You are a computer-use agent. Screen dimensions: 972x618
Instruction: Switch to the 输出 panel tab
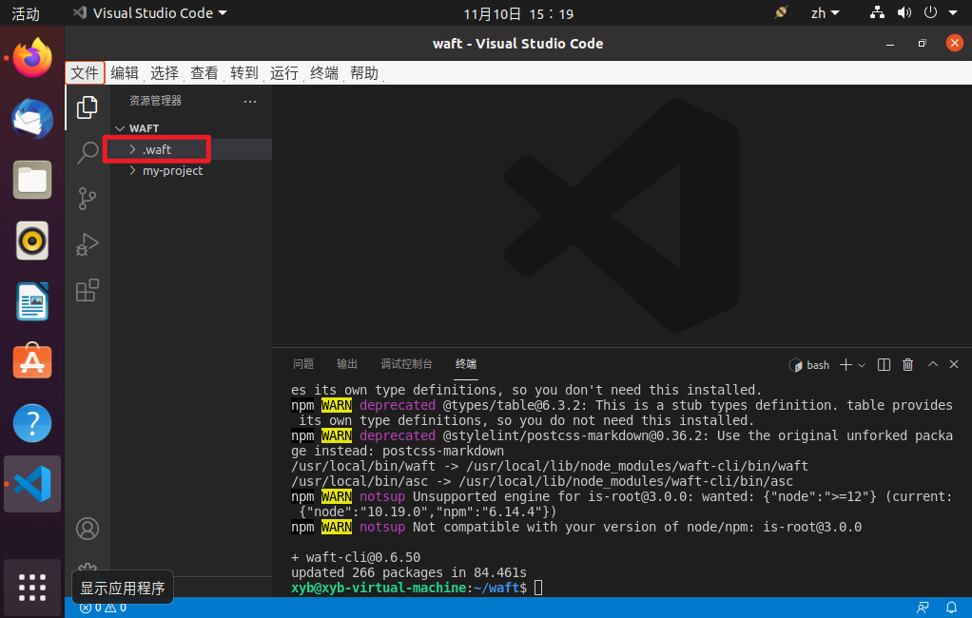click(346, 364)
